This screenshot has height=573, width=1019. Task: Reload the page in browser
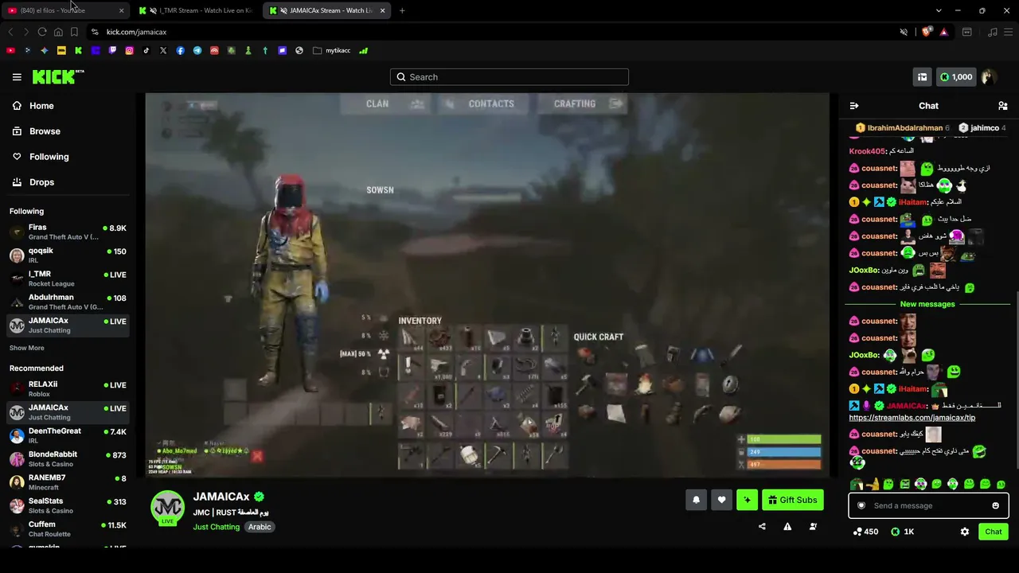(x=42, y=32)
